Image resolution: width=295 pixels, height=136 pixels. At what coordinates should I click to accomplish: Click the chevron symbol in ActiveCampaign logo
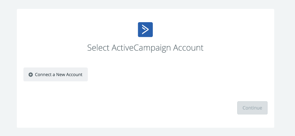pyautogui.click(x=145, y=30)
